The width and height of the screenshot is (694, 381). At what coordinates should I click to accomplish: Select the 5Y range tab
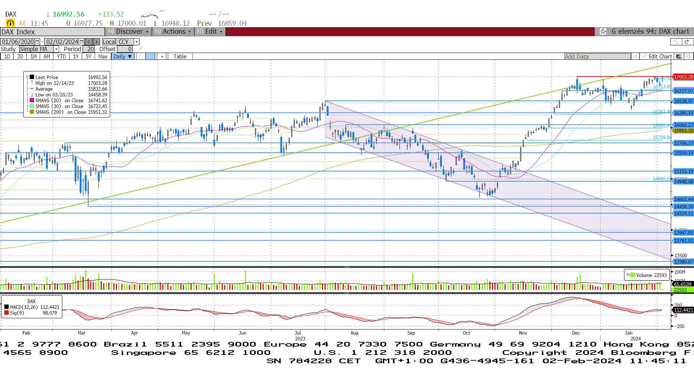pos(88,56)
